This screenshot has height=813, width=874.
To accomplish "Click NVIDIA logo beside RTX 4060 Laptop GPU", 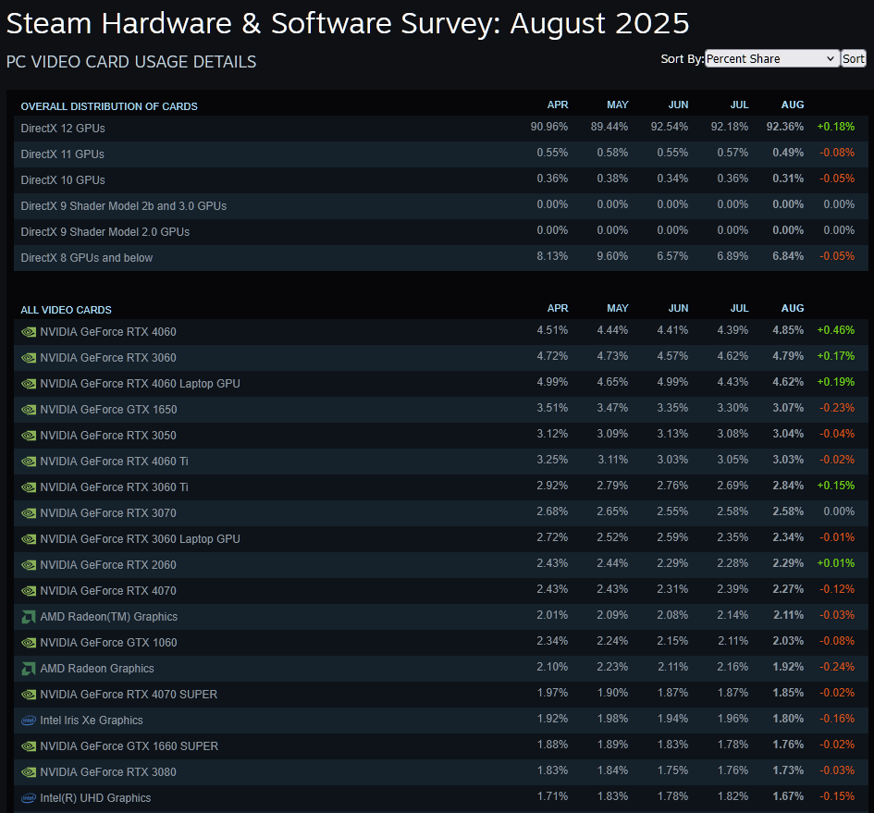I will [29, 384].
